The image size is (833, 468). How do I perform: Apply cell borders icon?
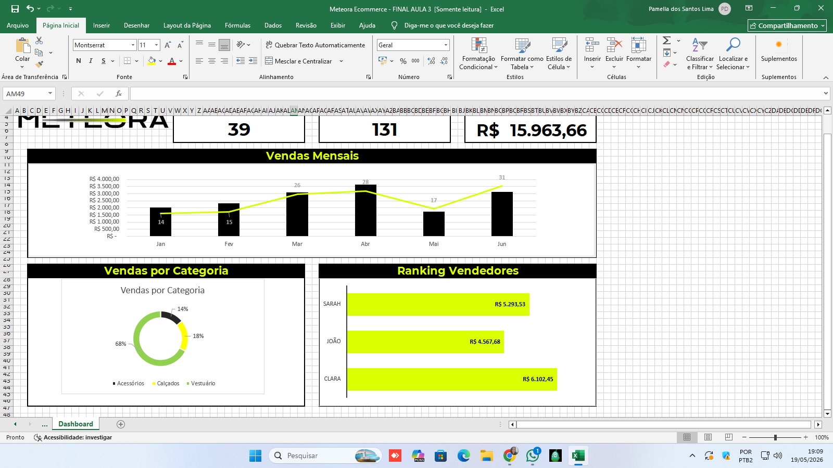[128, 61]
